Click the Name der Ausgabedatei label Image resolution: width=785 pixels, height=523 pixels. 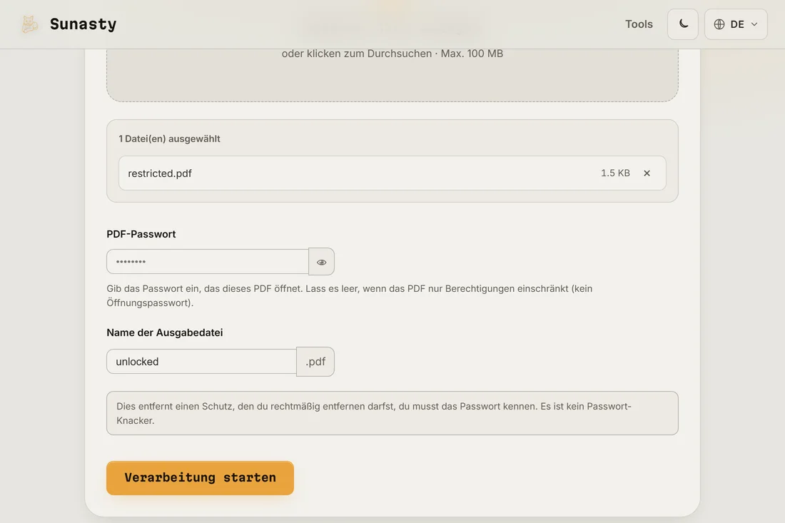[165, 332]
